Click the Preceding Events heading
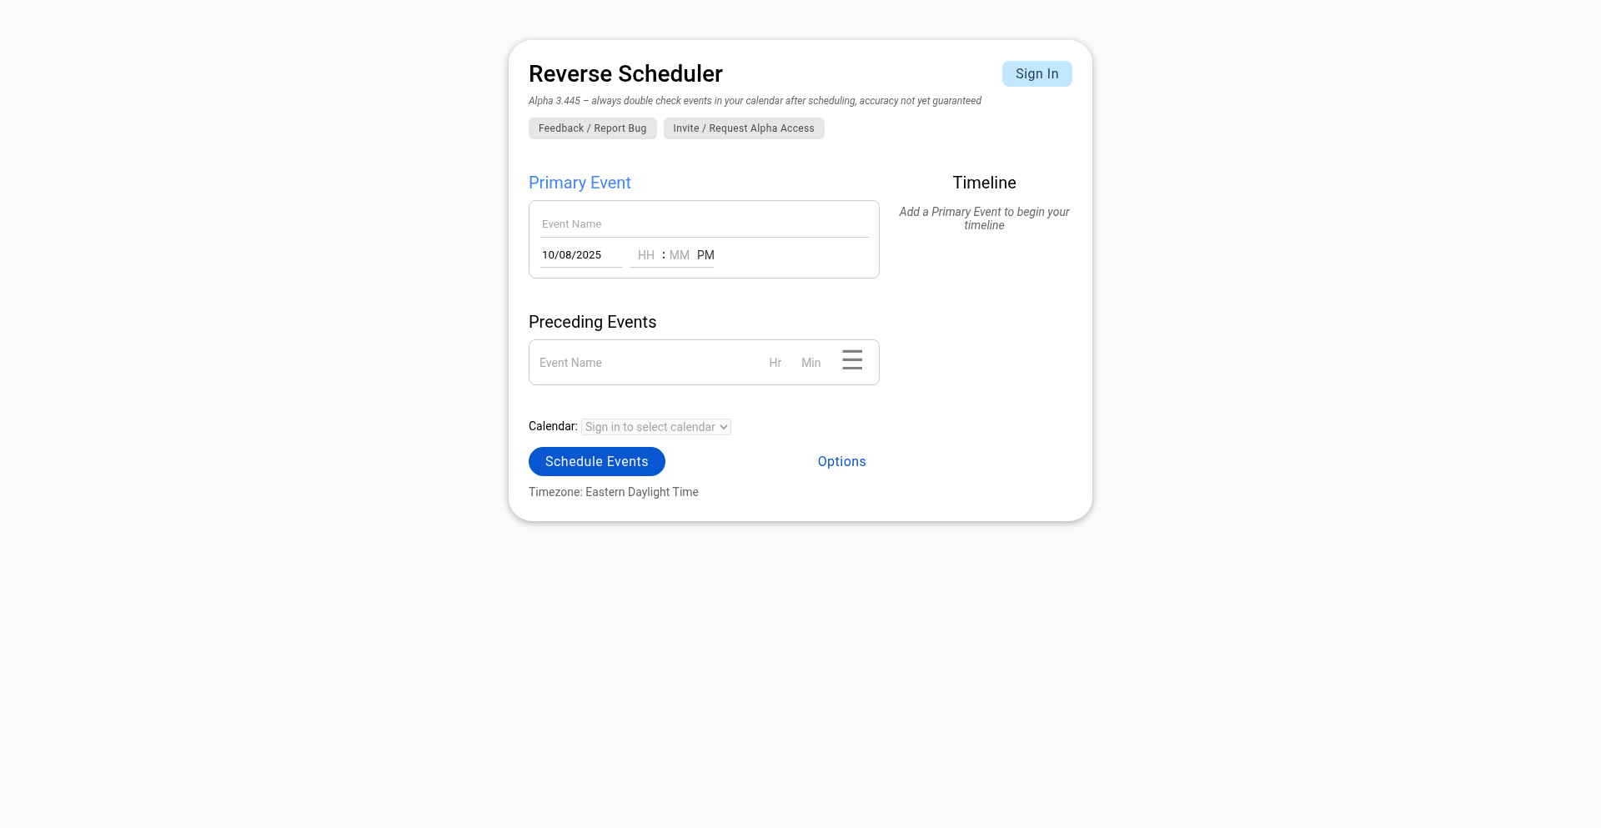This screenshot has height=828, width=1601. tap(592, 322)
